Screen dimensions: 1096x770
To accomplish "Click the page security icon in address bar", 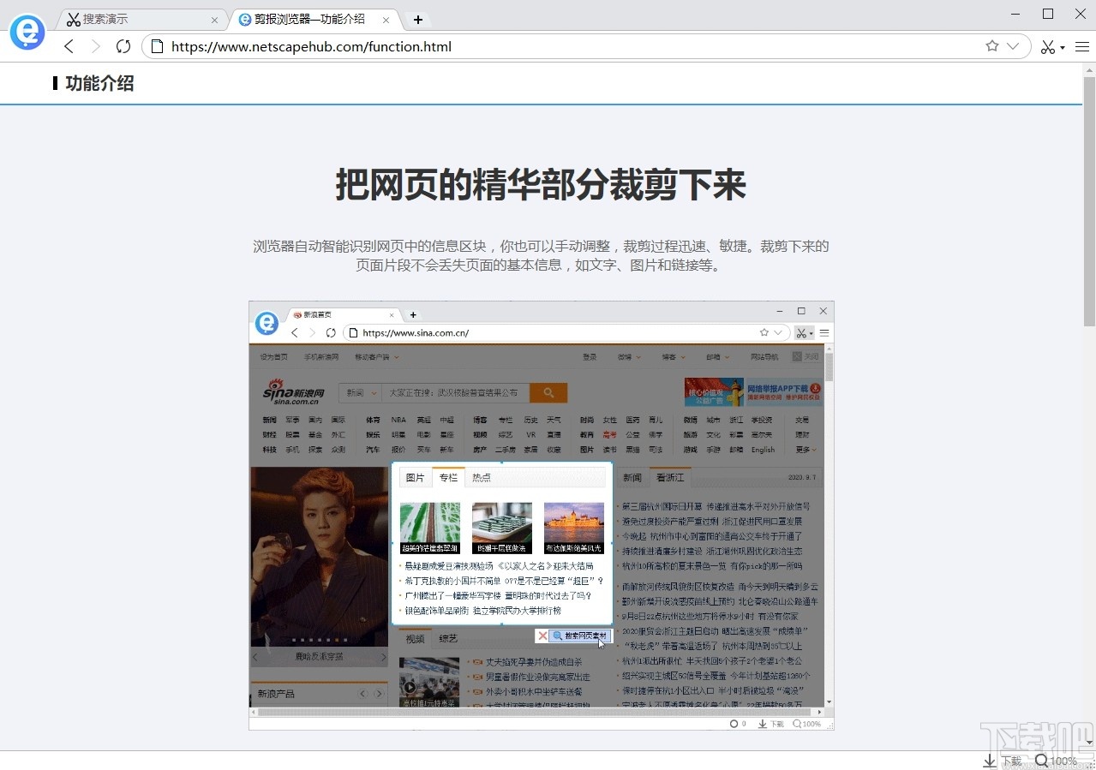I will pyautogui.click(x=156, y=47).
